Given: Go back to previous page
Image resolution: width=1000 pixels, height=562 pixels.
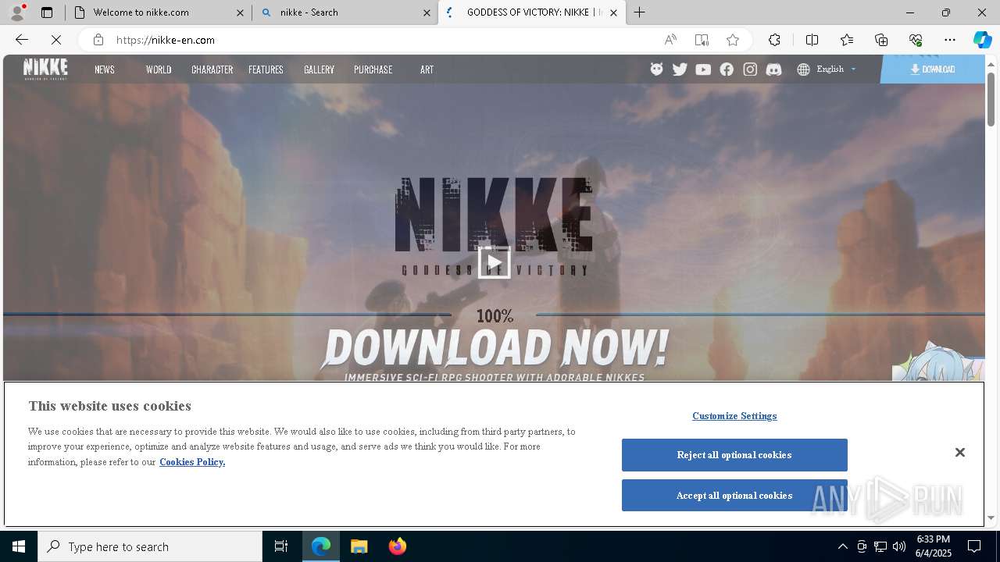Looking at the screenshot, I should click(x=22, y=40).
